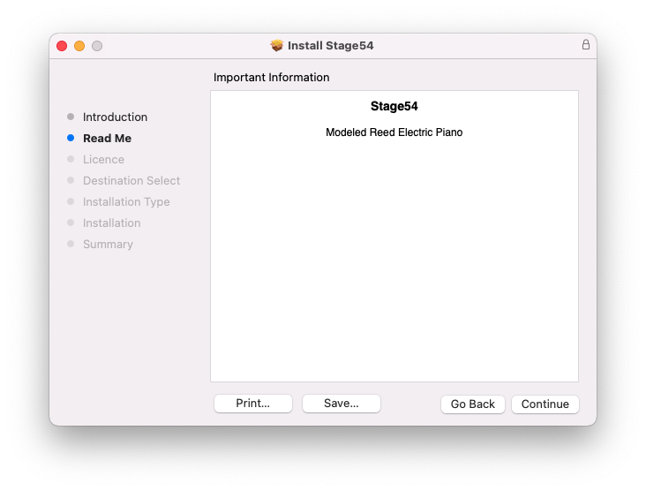This screenshot has width=646, height=491.
Task: Click the Licence step label
Action: (103, 160)
